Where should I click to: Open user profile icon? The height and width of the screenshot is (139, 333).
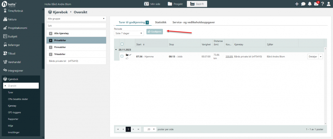click(x=328, y=4)
